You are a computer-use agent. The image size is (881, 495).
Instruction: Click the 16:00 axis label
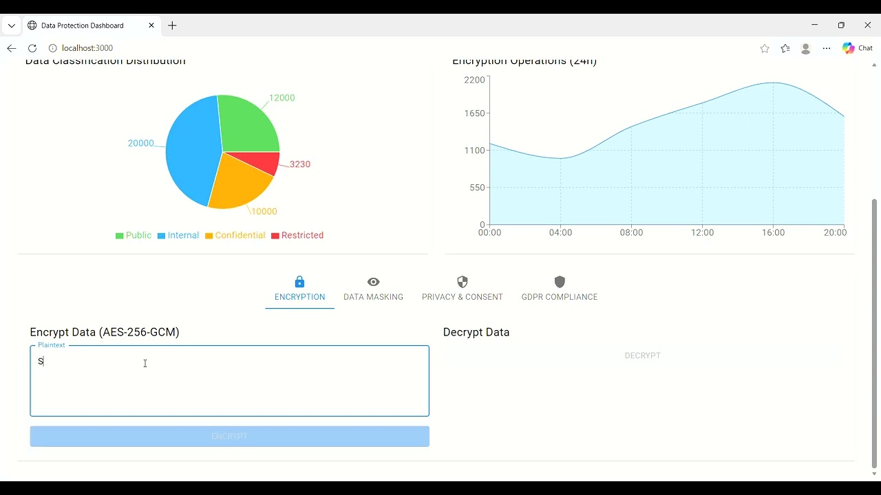pyautogui.click(x=773, y=232)
